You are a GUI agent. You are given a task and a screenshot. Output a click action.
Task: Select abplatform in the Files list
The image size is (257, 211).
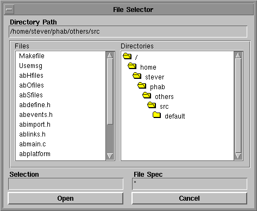(x=35, y=154)
